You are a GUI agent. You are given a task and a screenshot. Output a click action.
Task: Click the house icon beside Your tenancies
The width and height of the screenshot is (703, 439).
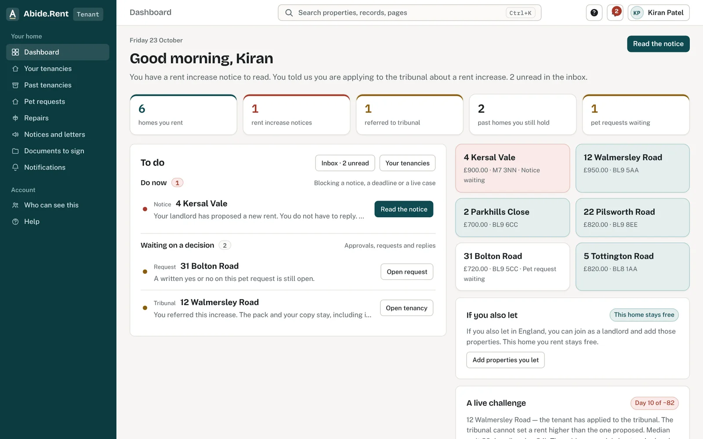pos(15,68)
